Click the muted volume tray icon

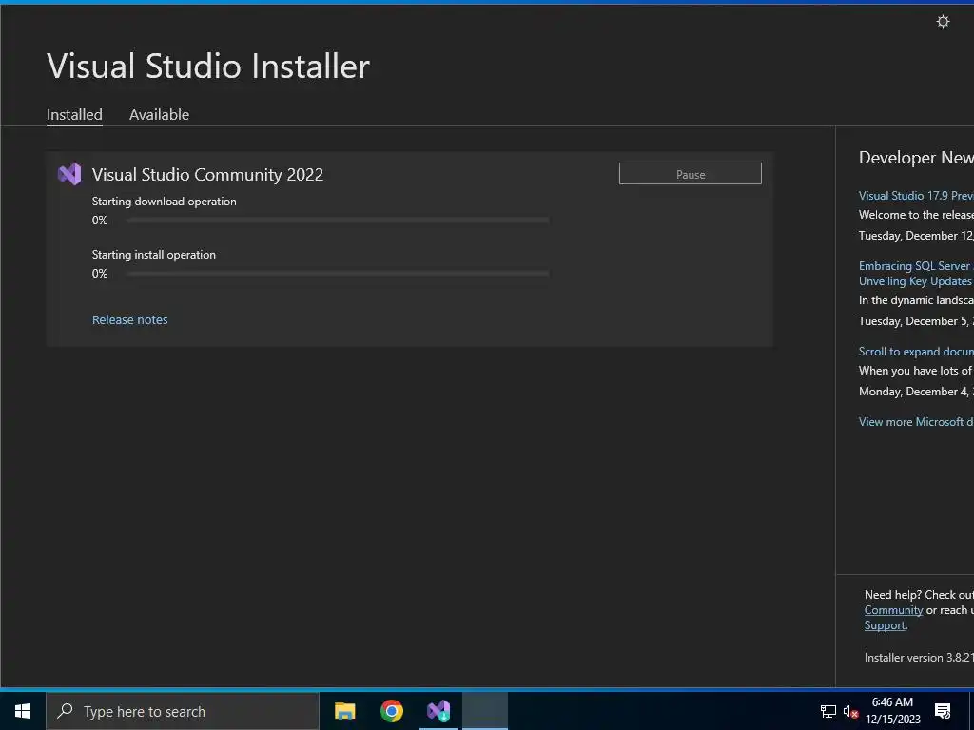click(x=850, y=711)
